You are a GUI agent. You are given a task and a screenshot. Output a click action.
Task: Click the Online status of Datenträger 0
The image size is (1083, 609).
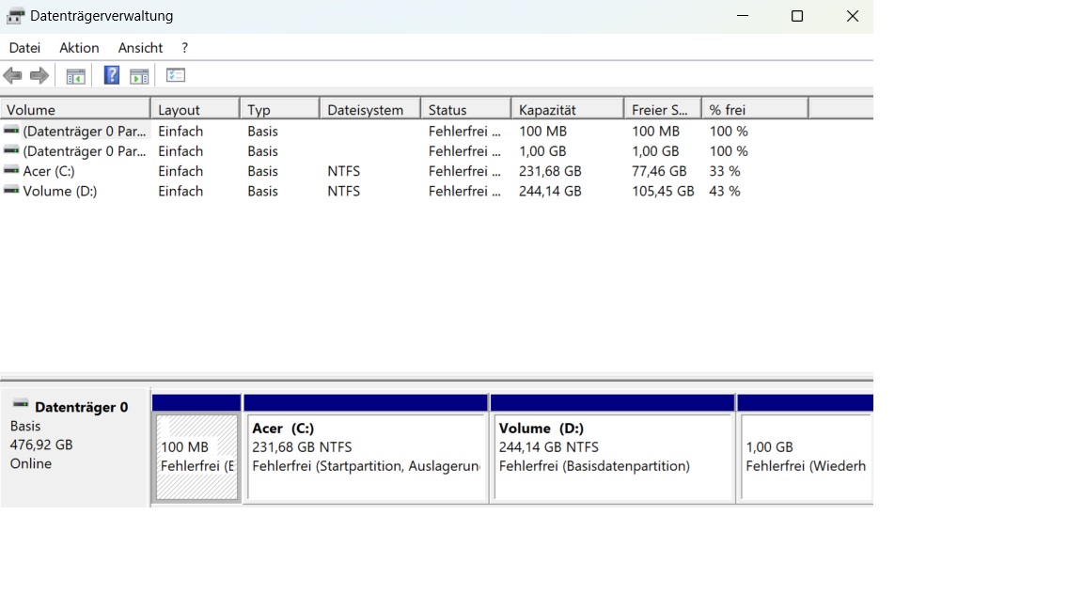(x=31, y=463)
